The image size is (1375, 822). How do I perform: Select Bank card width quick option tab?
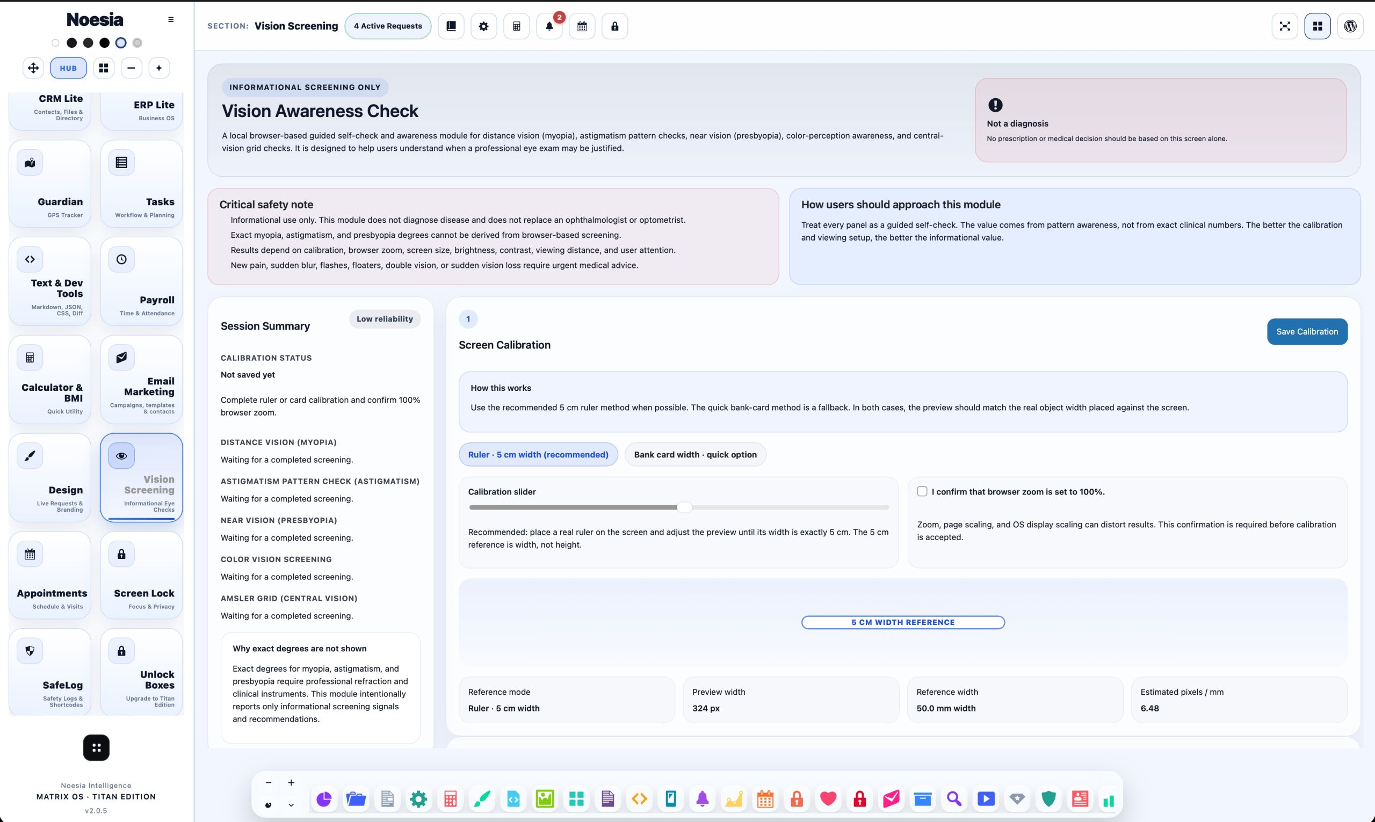[x=694, y=454]
